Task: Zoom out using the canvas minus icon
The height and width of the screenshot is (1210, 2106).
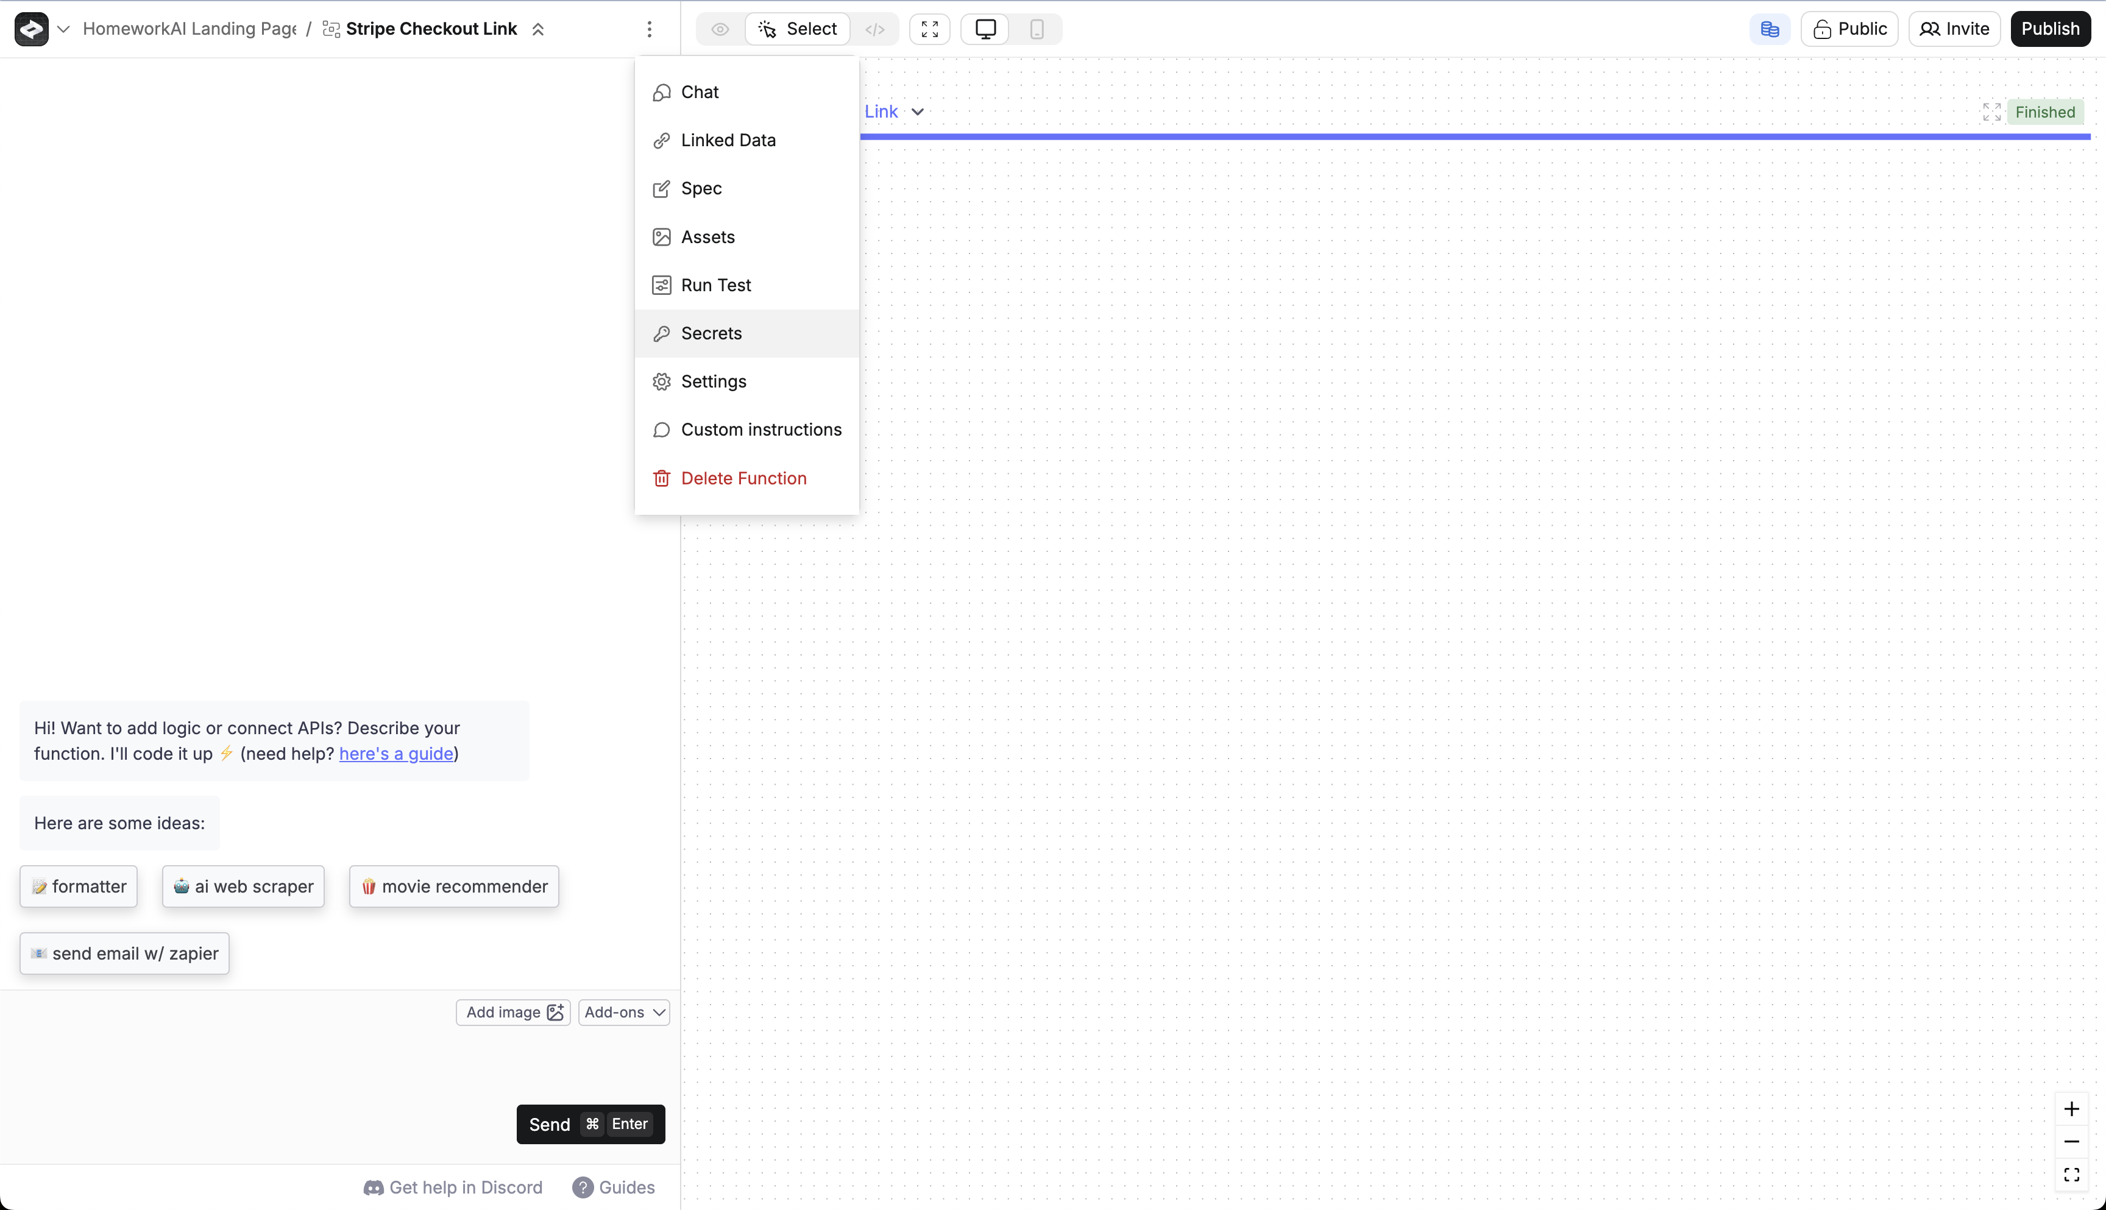Action: pyautogui.click(x=2071, y=1142)
